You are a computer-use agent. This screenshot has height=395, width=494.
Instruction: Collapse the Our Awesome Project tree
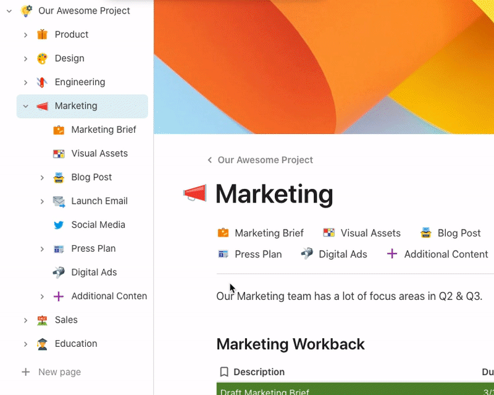click(x=9, y=11)
